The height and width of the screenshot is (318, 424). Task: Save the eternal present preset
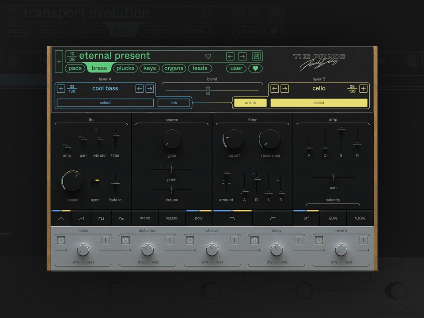point(256,56)
